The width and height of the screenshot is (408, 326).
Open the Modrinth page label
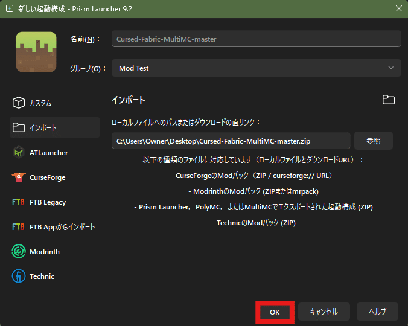coord(45,252)
